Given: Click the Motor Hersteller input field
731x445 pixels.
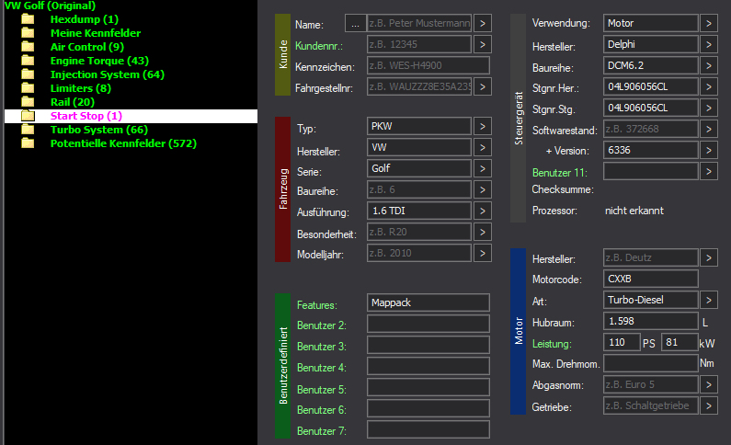Looking at the screenshot, I should [x=651, y=257].
